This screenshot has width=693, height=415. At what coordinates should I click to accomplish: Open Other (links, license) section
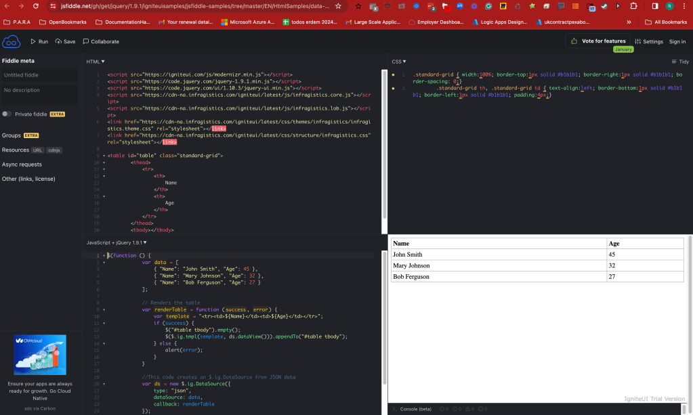(28, 179)
